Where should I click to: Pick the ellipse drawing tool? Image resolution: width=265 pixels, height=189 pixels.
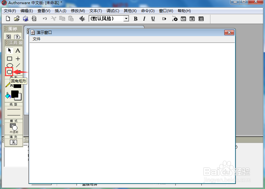[10, 65]
